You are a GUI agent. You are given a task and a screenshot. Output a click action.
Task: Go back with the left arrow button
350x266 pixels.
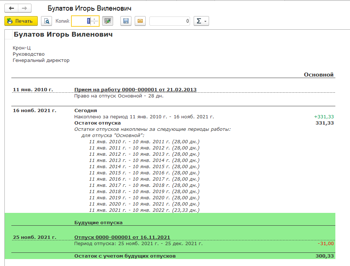coord(11,8)
